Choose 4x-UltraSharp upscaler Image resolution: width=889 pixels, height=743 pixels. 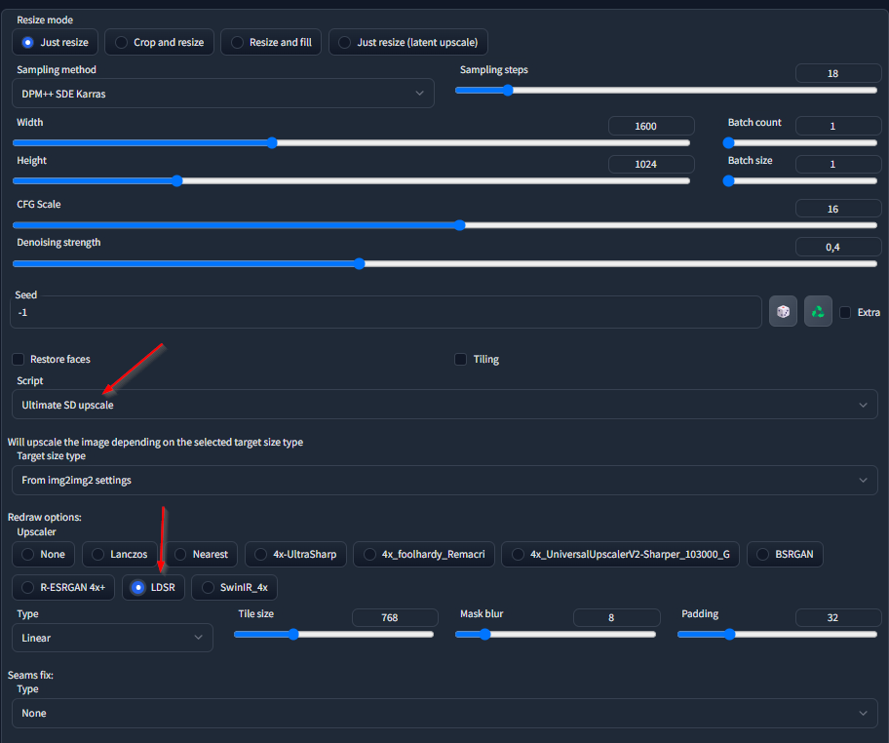(x=295, y=554)
